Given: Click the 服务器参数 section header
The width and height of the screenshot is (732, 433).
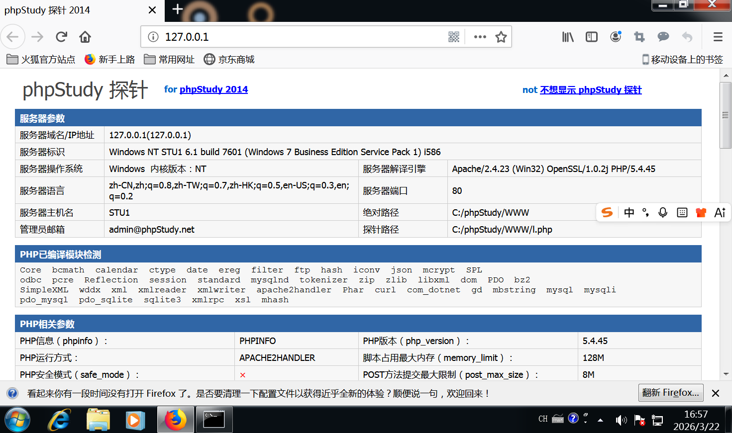Looking at the screenshot, I should (x=358, y=118).
